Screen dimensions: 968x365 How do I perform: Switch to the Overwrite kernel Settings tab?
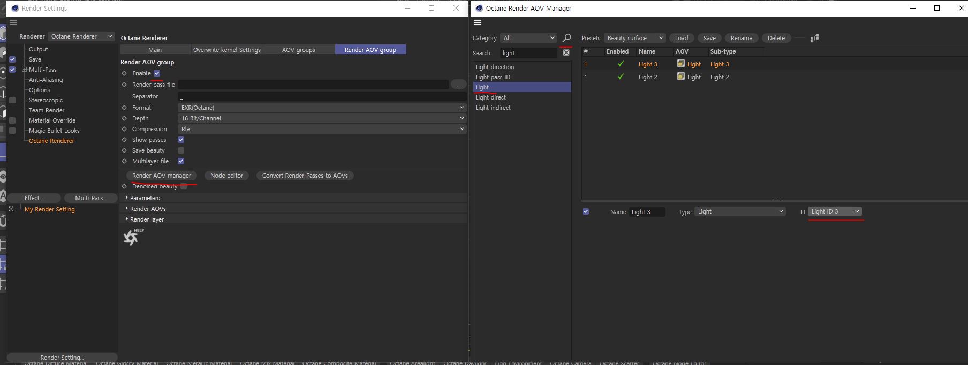point(227,50)
